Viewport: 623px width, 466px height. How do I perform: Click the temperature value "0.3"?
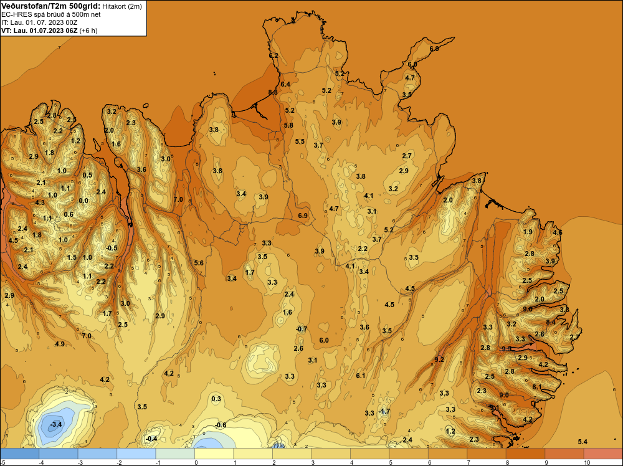[x=216, y=399]
